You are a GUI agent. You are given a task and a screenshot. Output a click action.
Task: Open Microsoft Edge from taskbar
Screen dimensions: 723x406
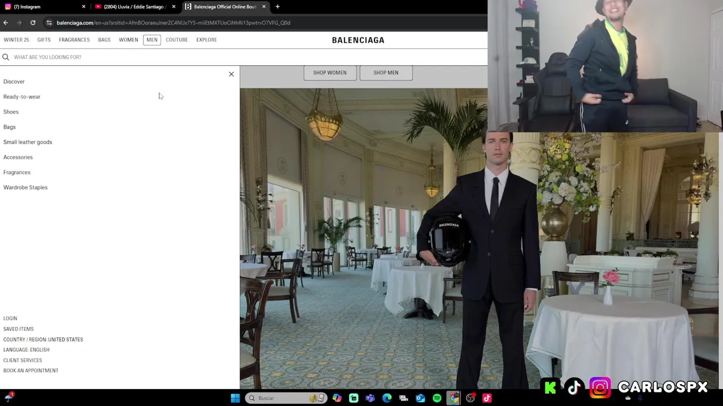[387, 398]
